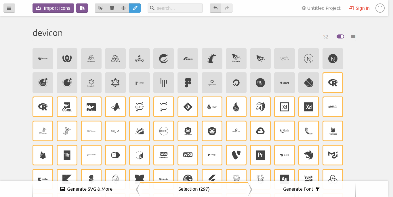Activate the Edit pencil tool

(x=135, y=8)
